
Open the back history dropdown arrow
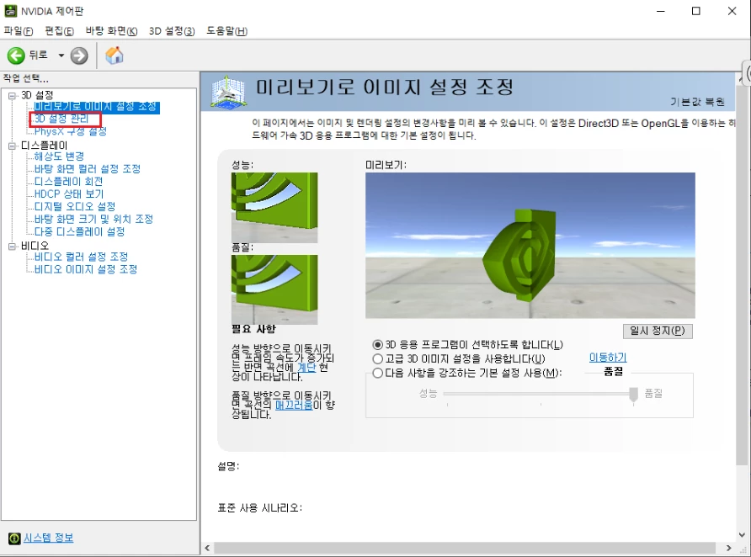click(61, 56)
